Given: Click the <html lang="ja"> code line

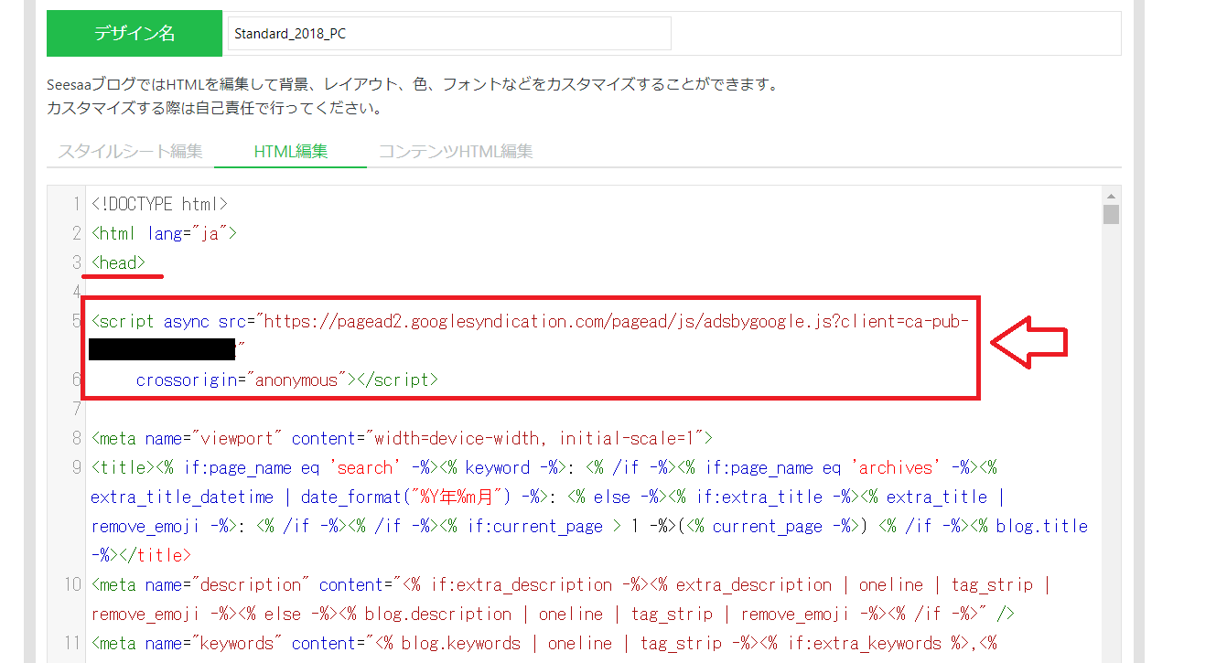Looking at the screenshot, I should click(x=164, y=233).
